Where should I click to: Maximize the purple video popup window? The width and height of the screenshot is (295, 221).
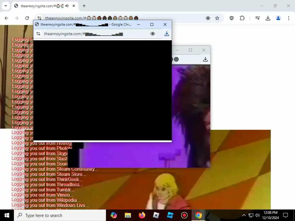[x=190, y=50]
